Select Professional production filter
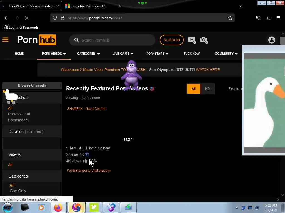This screenshot has height=213, width=285. coord(19,114)
